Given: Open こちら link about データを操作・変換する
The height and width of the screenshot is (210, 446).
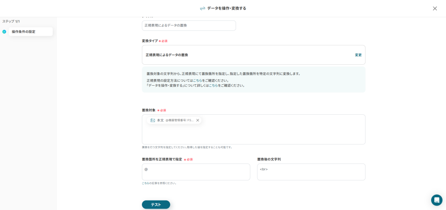Looking at the screenshot, I should click(213, 86).
